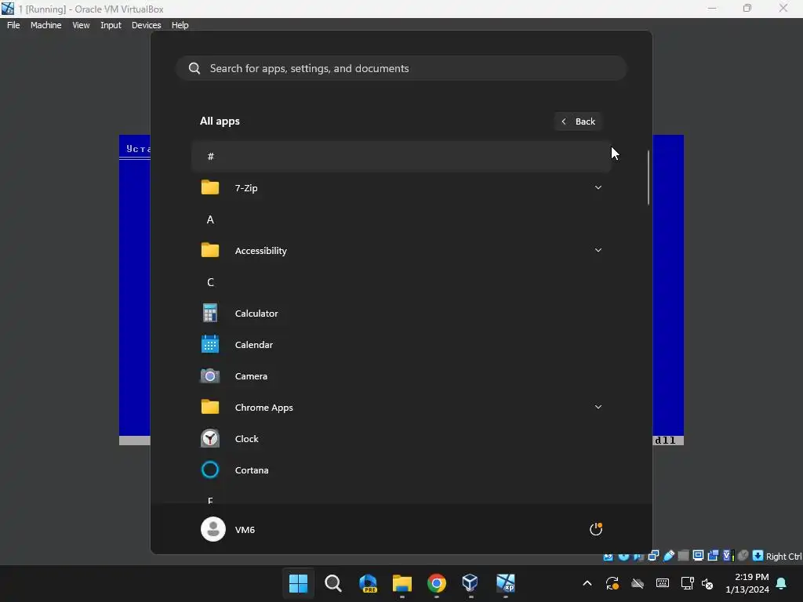Open the VM6 user account avatar
The height and width of the screenshot is (602, 803).
tap(213, 529)
